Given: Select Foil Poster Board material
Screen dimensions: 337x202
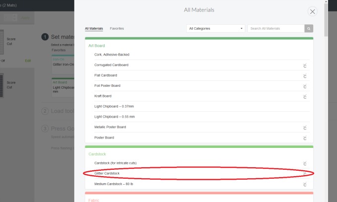Looking at the screenshot, I should point(202,86).
